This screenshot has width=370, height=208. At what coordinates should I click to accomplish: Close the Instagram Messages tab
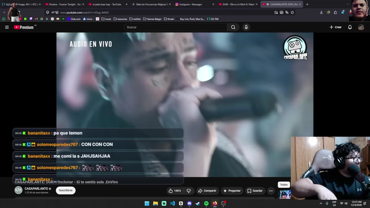click(213, 4)
